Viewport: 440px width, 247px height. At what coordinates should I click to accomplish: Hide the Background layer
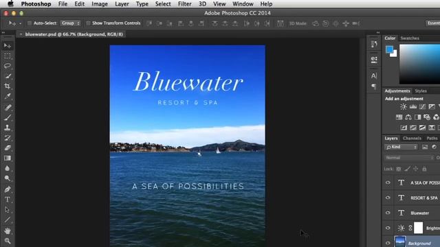click(x=388, y=243)
